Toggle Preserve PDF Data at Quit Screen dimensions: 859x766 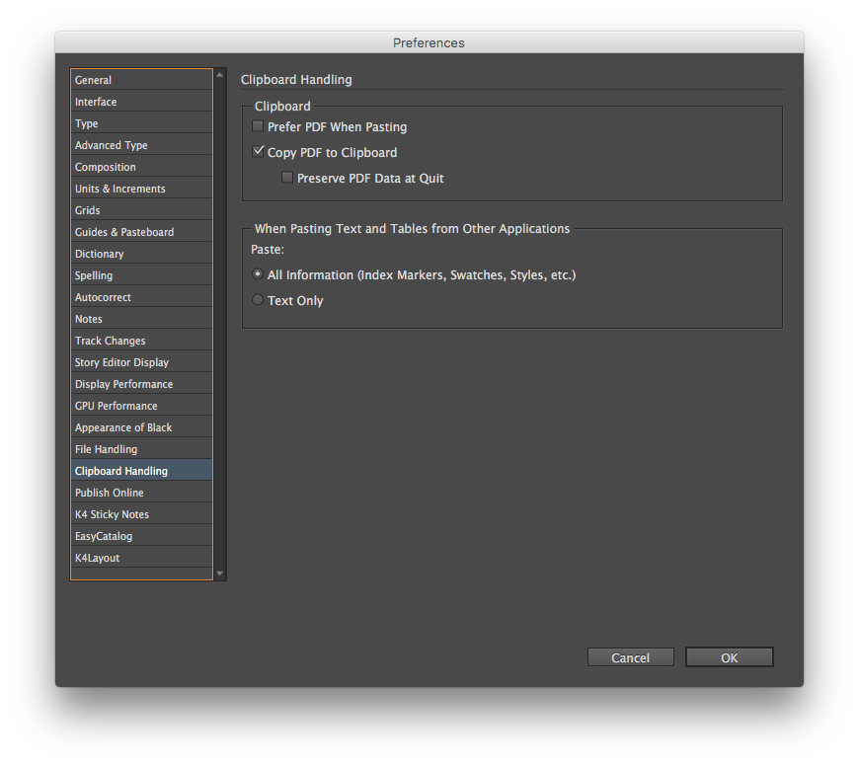coord(287,178)
